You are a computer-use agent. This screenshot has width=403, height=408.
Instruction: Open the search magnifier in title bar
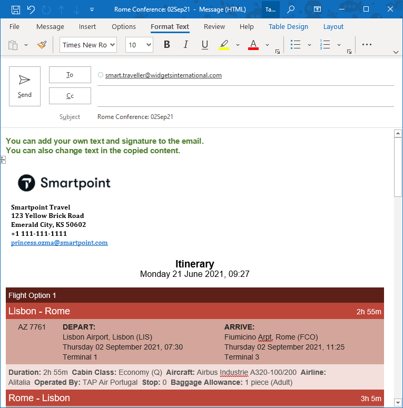point(291,9)
